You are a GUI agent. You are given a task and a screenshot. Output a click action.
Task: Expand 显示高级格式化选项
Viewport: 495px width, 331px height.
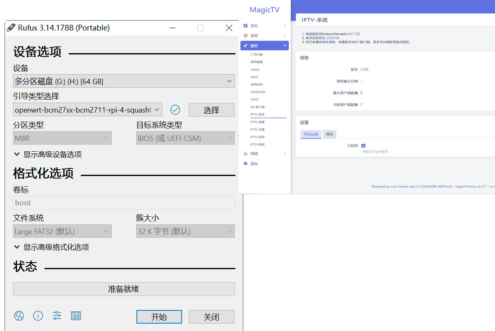[52, 247]
